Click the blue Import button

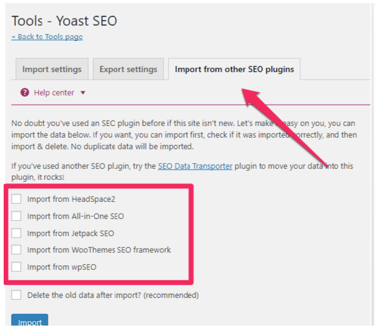click(x=29, y=320)
